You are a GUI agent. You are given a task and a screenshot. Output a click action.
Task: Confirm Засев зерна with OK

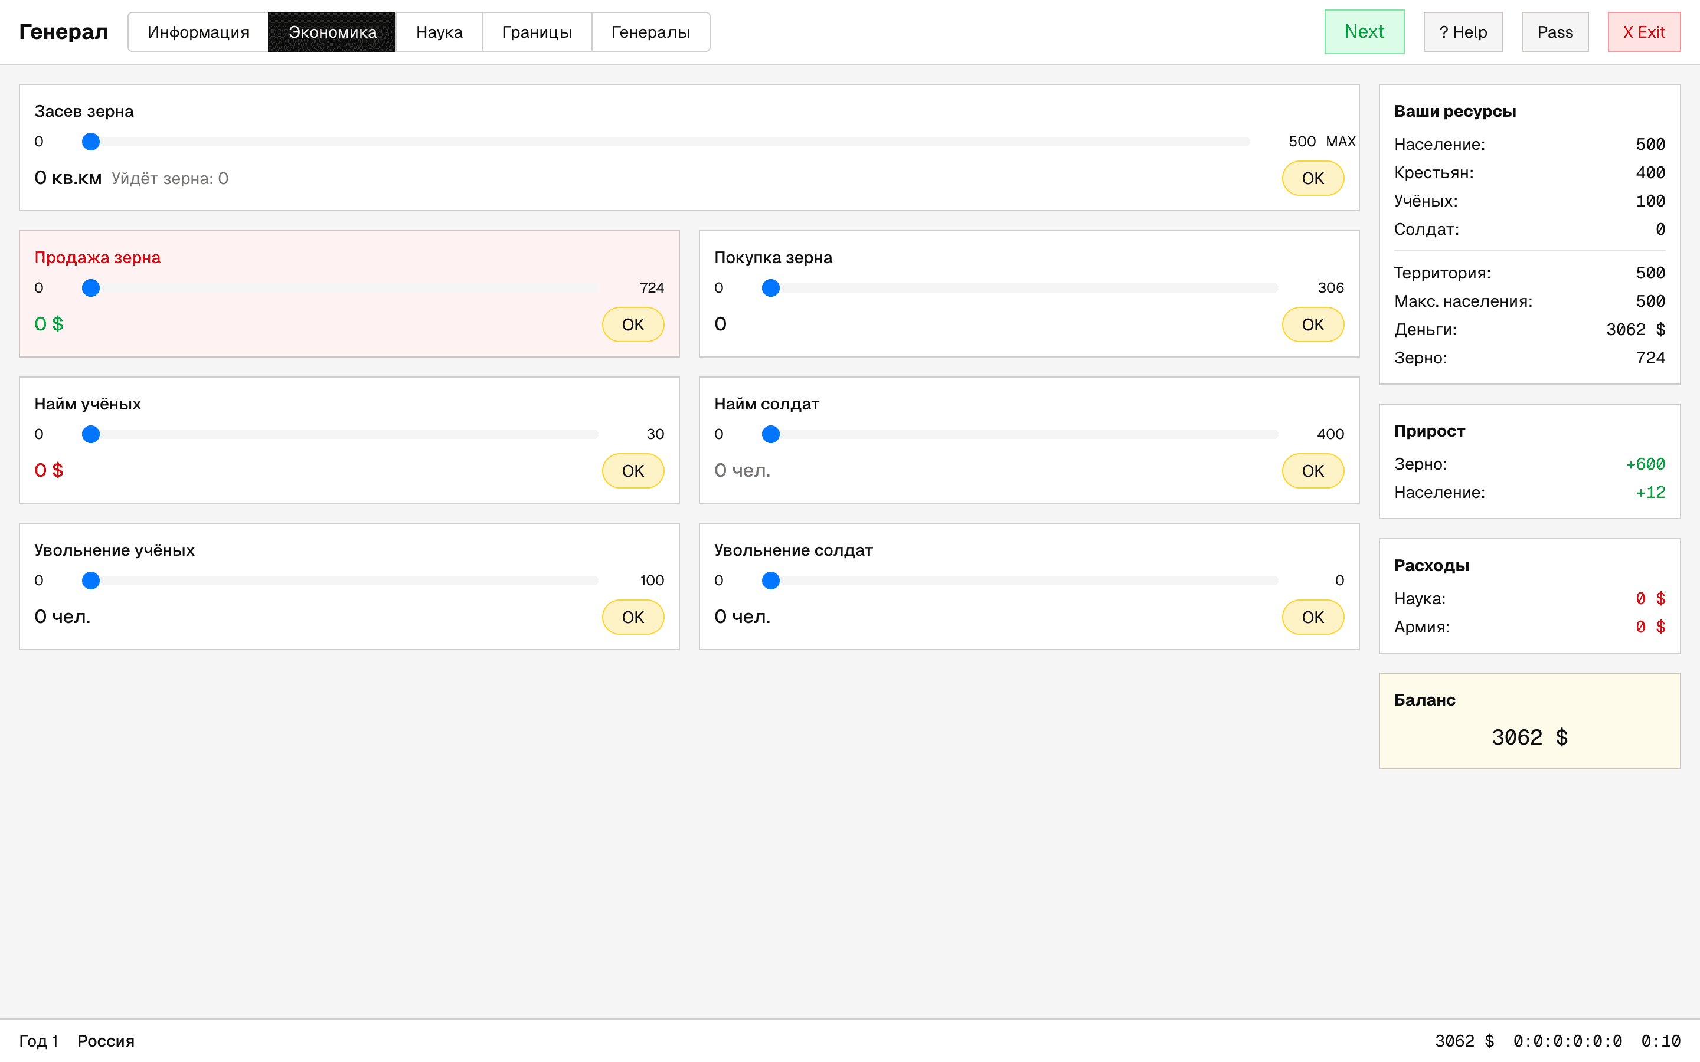pyautogui.click(x=1312, y=178)
